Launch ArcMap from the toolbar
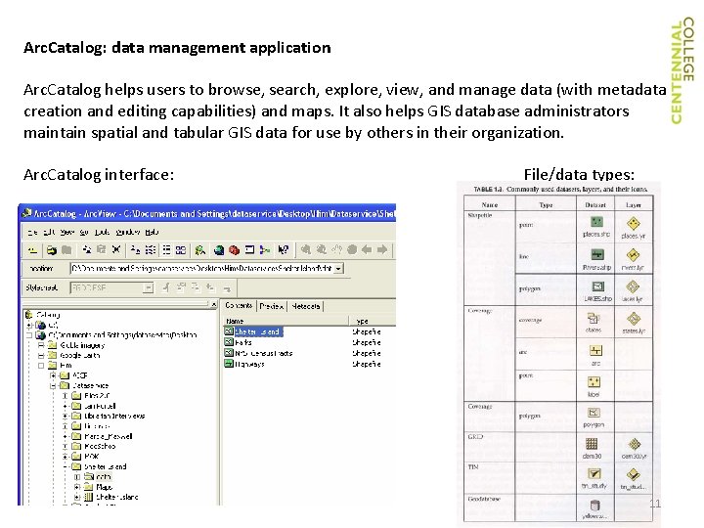The height and width of the screenshot is (528, 704). [x=200, y=250]
